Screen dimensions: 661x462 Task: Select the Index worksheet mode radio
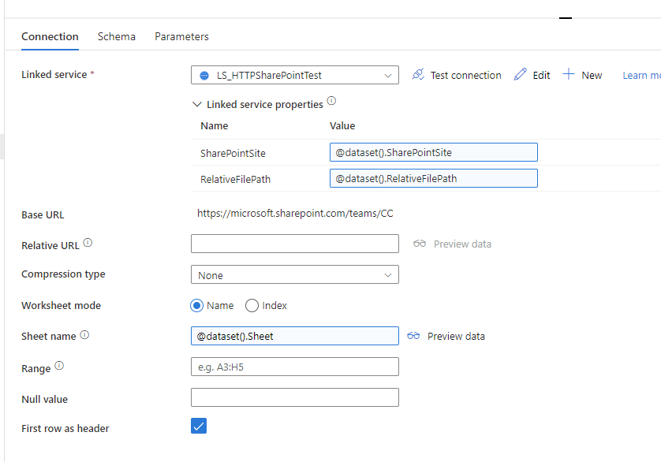click(252, 305)
